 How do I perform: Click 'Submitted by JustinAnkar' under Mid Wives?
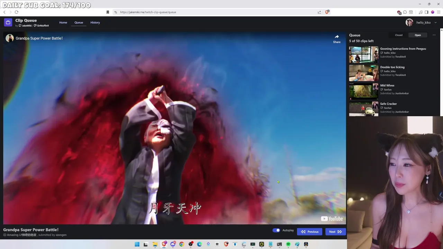click(395, 93)
